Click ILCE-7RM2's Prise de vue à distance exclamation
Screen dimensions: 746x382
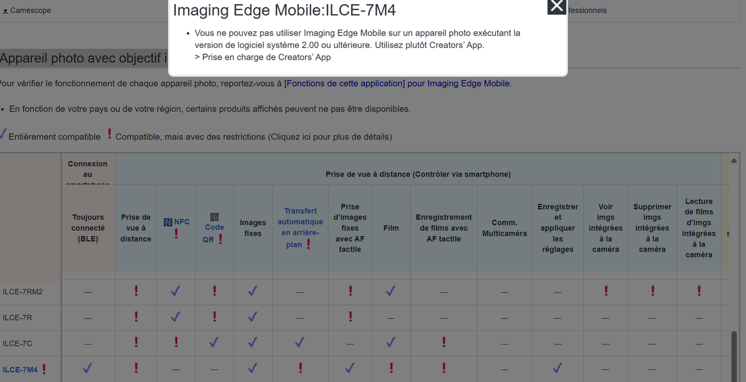[x=136, y=291]
